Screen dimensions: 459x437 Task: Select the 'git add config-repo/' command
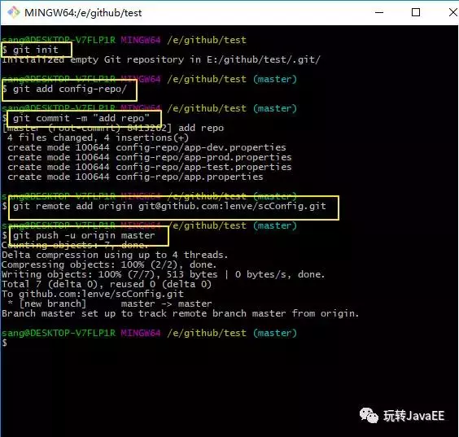[x=70, y=89]
